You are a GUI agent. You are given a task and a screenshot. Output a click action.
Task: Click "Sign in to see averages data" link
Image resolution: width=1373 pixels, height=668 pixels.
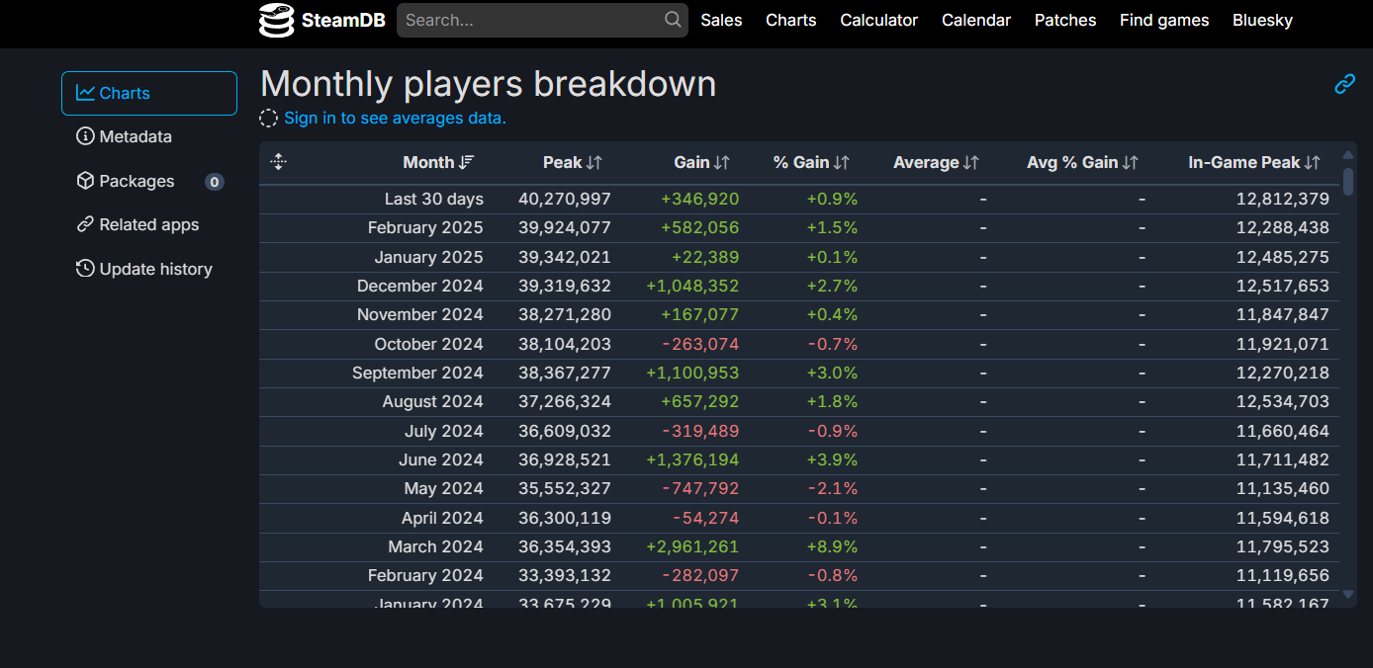coord(395,118)
